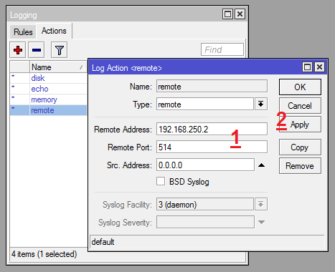Add a new logging action with plus icon
Image resolution: width=335 pixels, height=272 pixels.
[18, 50]
